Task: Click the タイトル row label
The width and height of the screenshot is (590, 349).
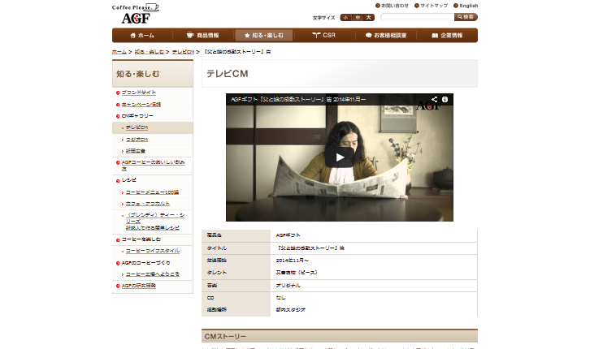Action: point(217,248)
